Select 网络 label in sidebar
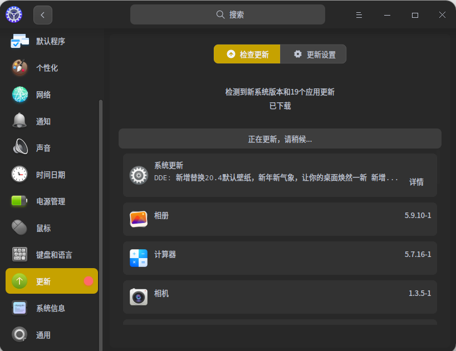456x351 pixels. (43, 95)
